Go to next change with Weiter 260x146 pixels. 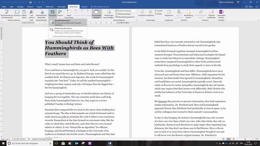pos(158,14)
